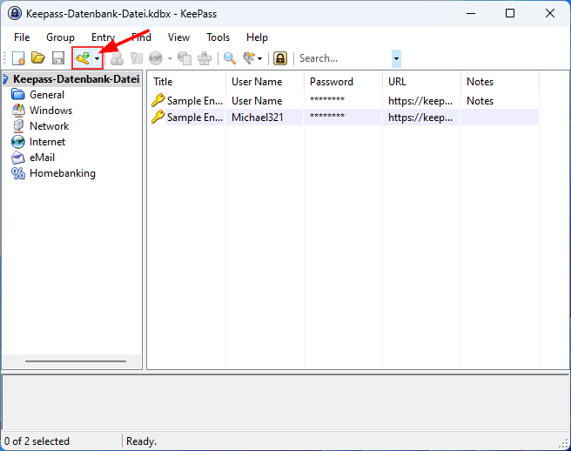Image resolution: width=571 pixels, height=451 pixels.
Task: Open the View menu
Action: tap(178, 37)
